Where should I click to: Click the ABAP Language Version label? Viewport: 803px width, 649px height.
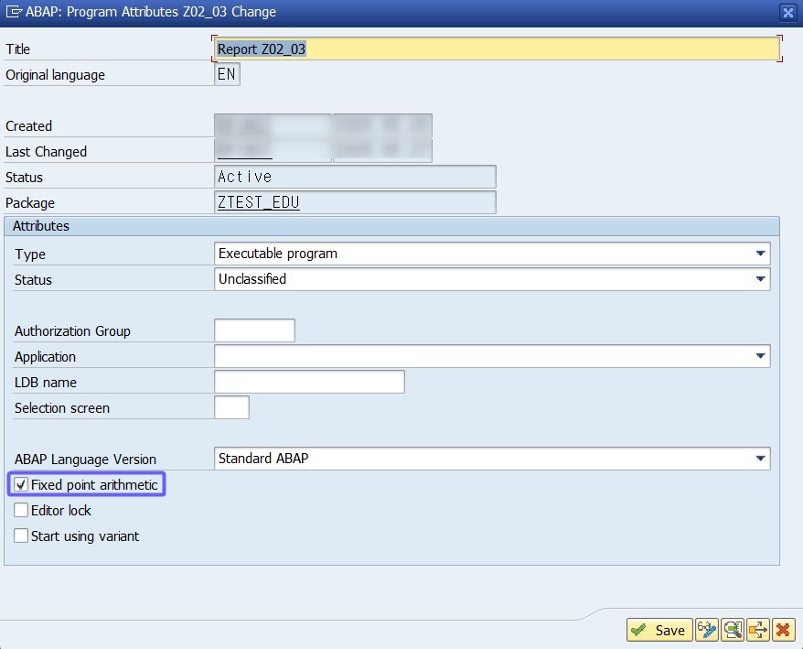pyautogui.click(x=86, y=460)
